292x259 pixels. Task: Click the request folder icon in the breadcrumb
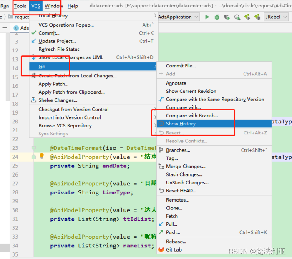tap(10, 17)
